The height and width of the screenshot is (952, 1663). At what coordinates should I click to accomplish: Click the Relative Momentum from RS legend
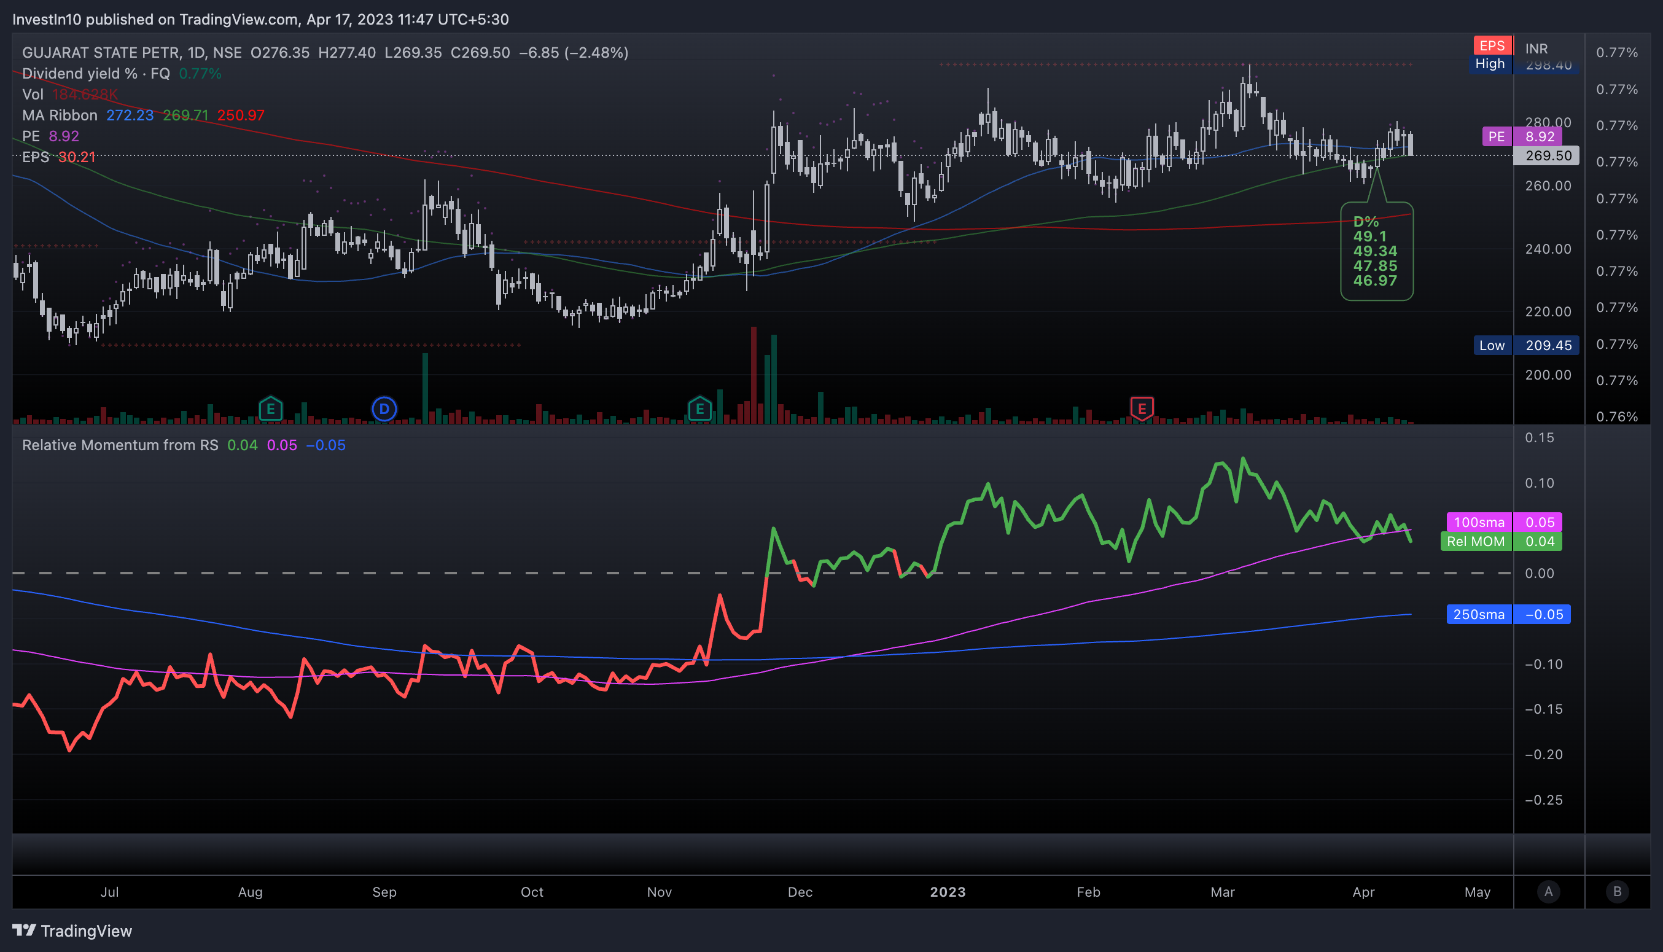184,445
